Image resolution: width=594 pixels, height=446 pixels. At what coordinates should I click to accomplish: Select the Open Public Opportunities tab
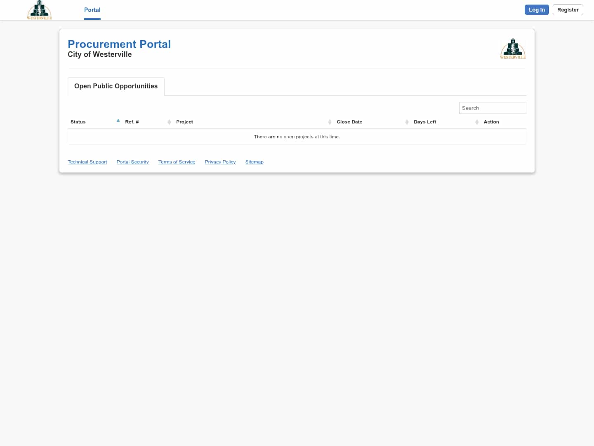point(116,86)
